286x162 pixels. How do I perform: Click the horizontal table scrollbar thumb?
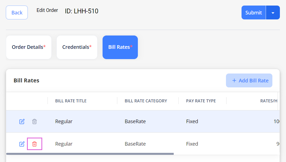click(90, 154)
